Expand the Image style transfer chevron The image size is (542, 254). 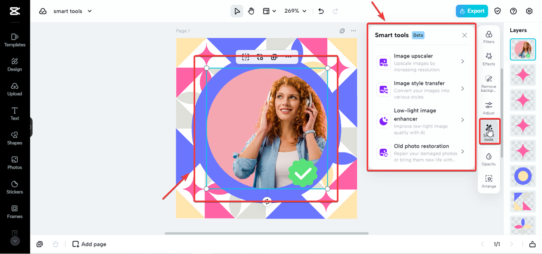pos(463,89)
